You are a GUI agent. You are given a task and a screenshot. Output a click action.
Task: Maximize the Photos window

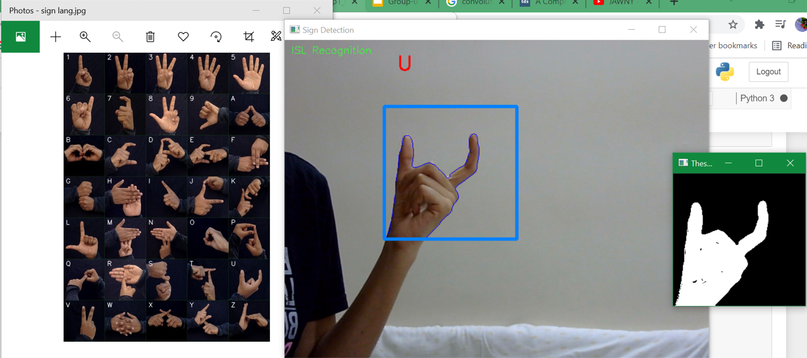(x=287, y=11)
